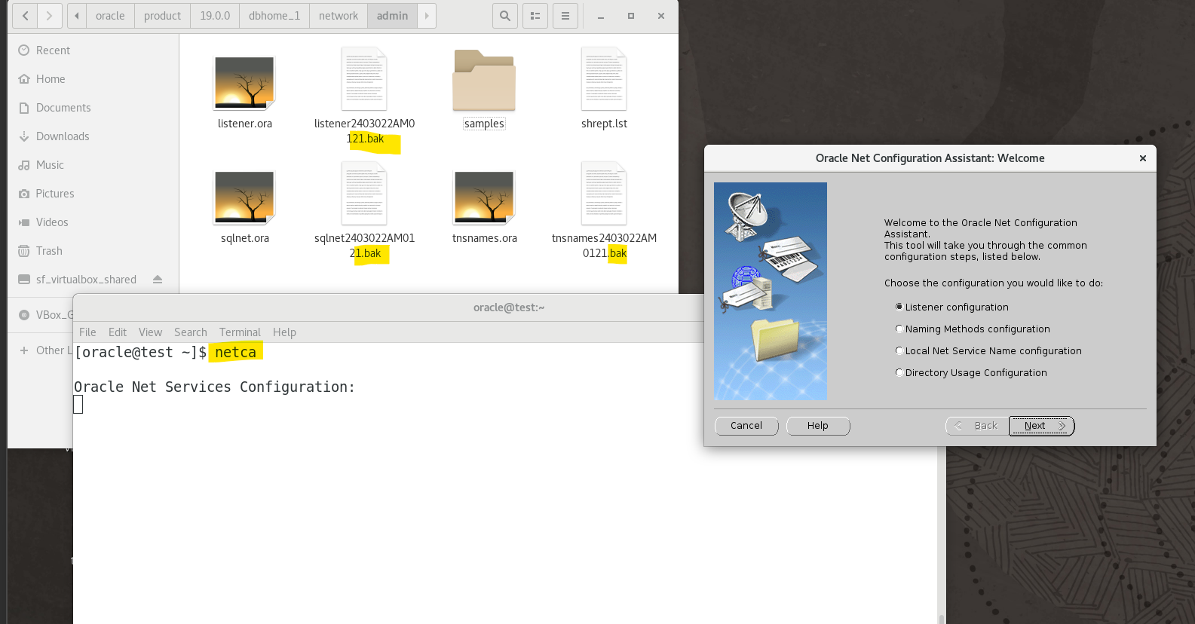Image resolution: width=1195 pixels, height=624 pixels.
Task: Select Listener configuration option
Action: tap(951, 307)
